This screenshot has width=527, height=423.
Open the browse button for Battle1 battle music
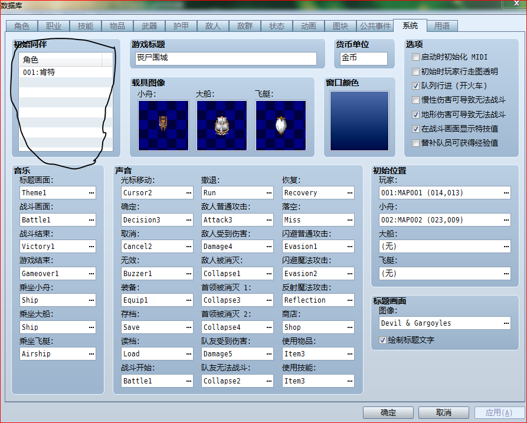pos(91,219)
